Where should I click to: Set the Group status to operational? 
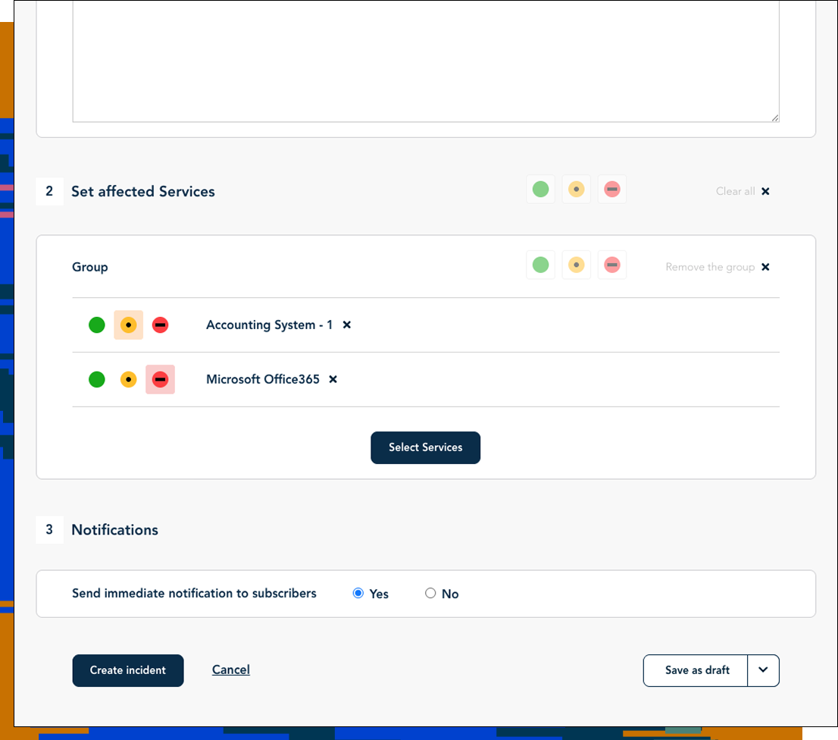(540, 265)
